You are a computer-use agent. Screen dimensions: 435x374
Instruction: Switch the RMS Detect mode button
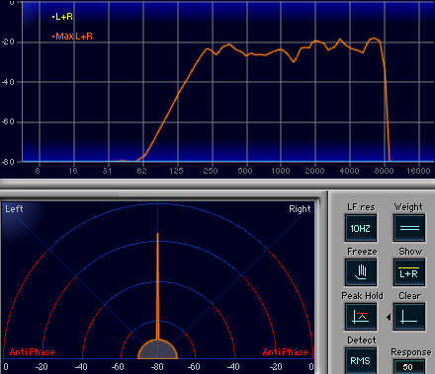361,360
